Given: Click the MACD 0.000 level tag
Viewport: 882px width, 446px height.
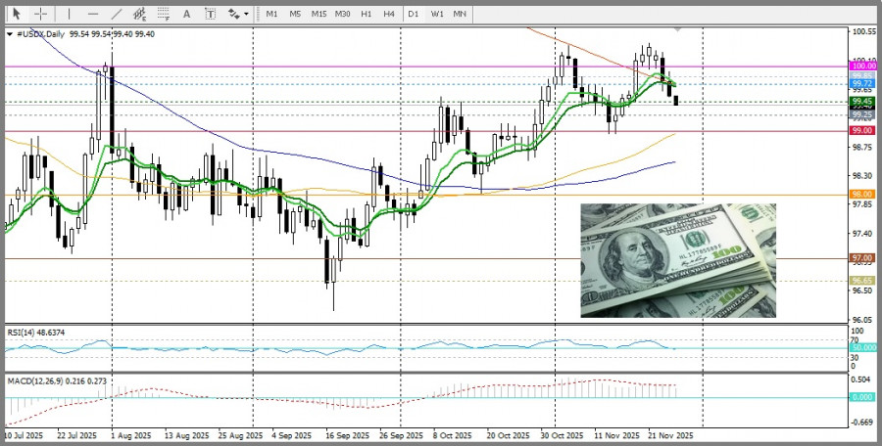Looking at the screenshot, I should (x=862, y=396).
